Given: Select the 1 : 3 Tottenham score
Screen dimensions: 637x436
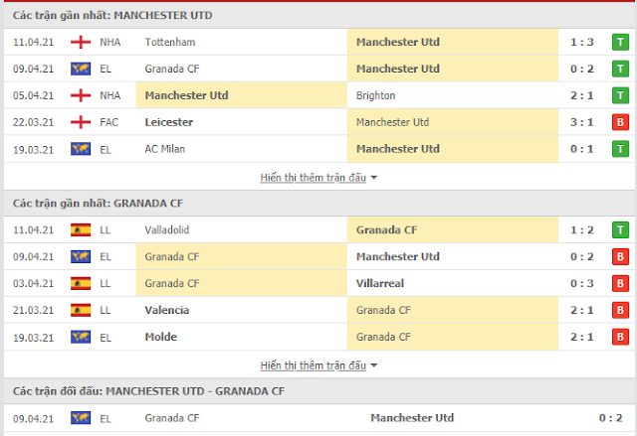Looking at the screenshot, I should pyautogui.click(x=581, y=42).
